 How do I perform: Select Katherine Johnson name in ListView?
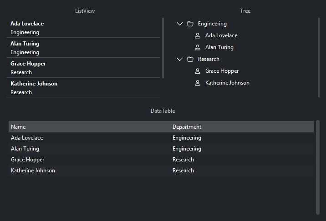click(34, 84)
